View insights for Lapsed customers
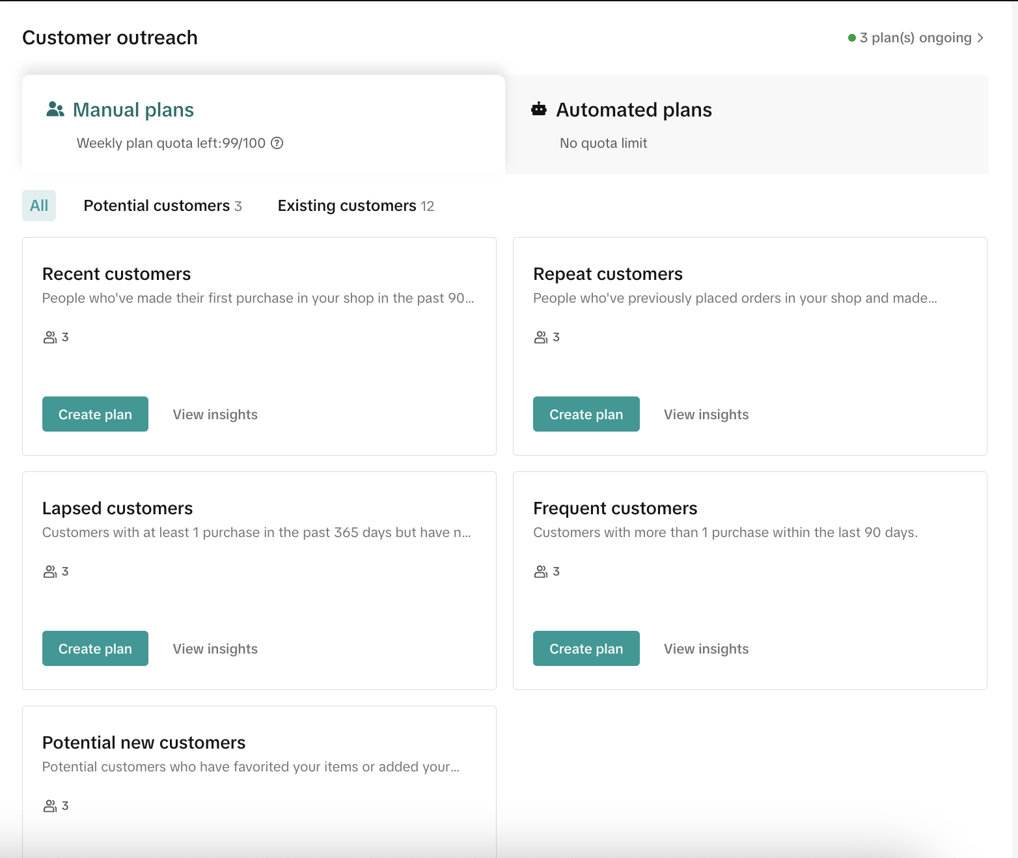Image resolution: width=1018 pixels, height=858 pixels. (x=215, y=649)
